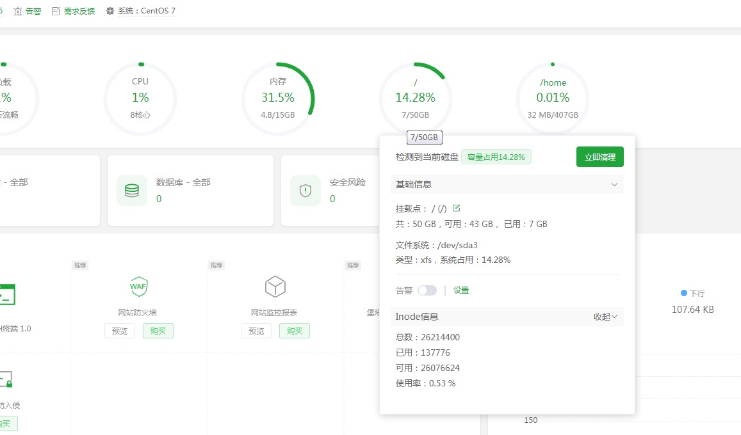This screenshot has height=435, width=741.
Task: Click the feedback icon beside 需求反馈
Action: coord(56,11)
